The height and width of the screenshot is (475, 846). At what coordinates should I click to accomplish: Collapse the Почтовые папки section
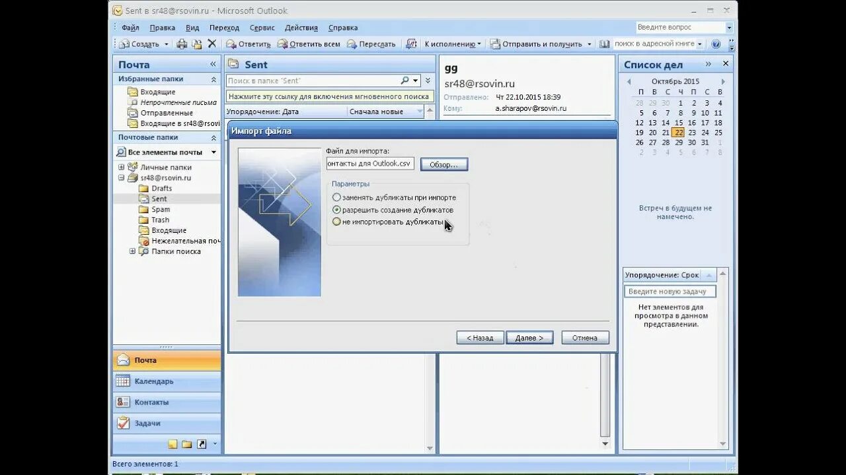click(x=213, y=138)
